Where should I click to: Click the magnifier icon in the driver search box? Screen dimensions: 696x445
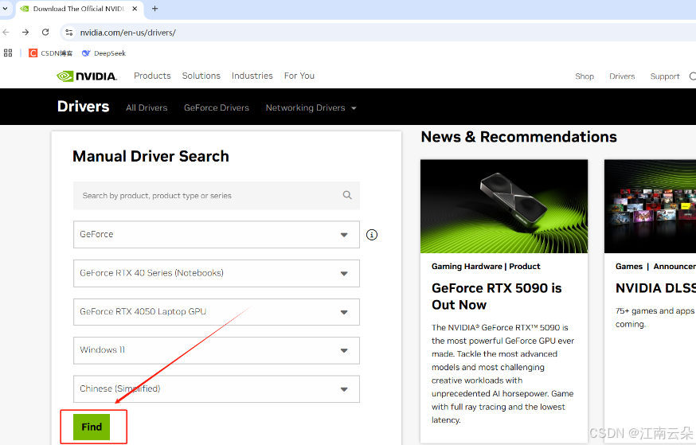pyautogui.click(x=347, y=195)
